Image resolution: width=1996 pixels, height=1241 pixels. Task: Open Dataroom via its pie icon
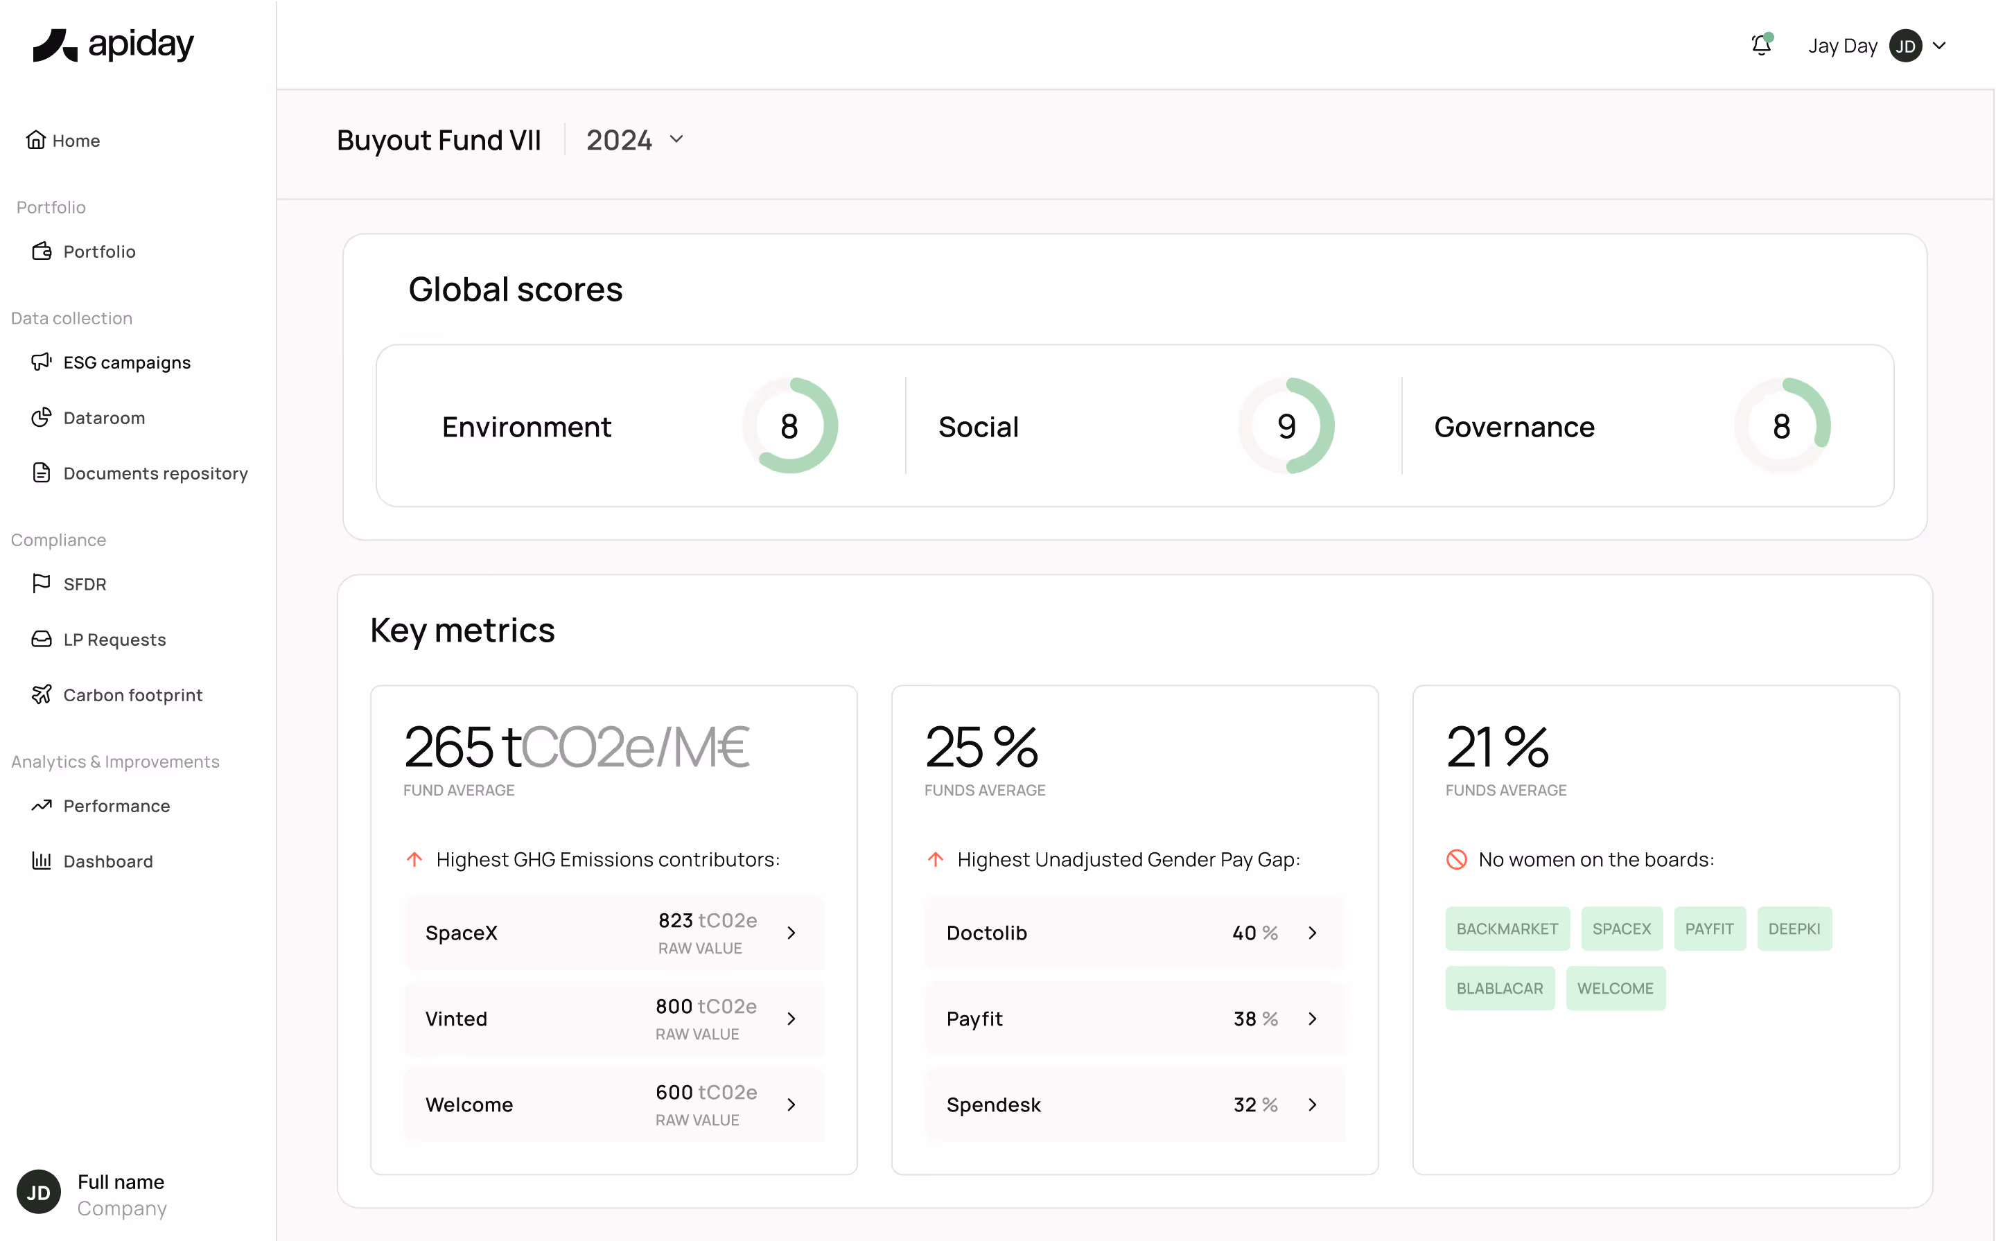pos(41,417)
